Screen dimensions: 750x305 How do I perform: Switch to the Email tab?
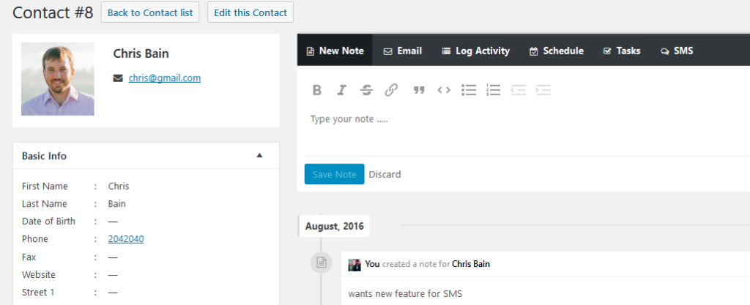(x=403, y=51)
